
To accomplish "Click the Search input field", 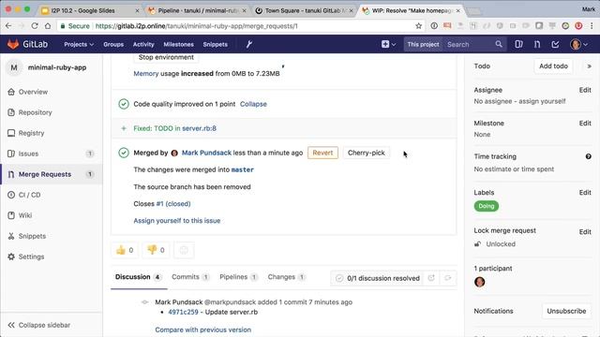I will click(469, 44).
